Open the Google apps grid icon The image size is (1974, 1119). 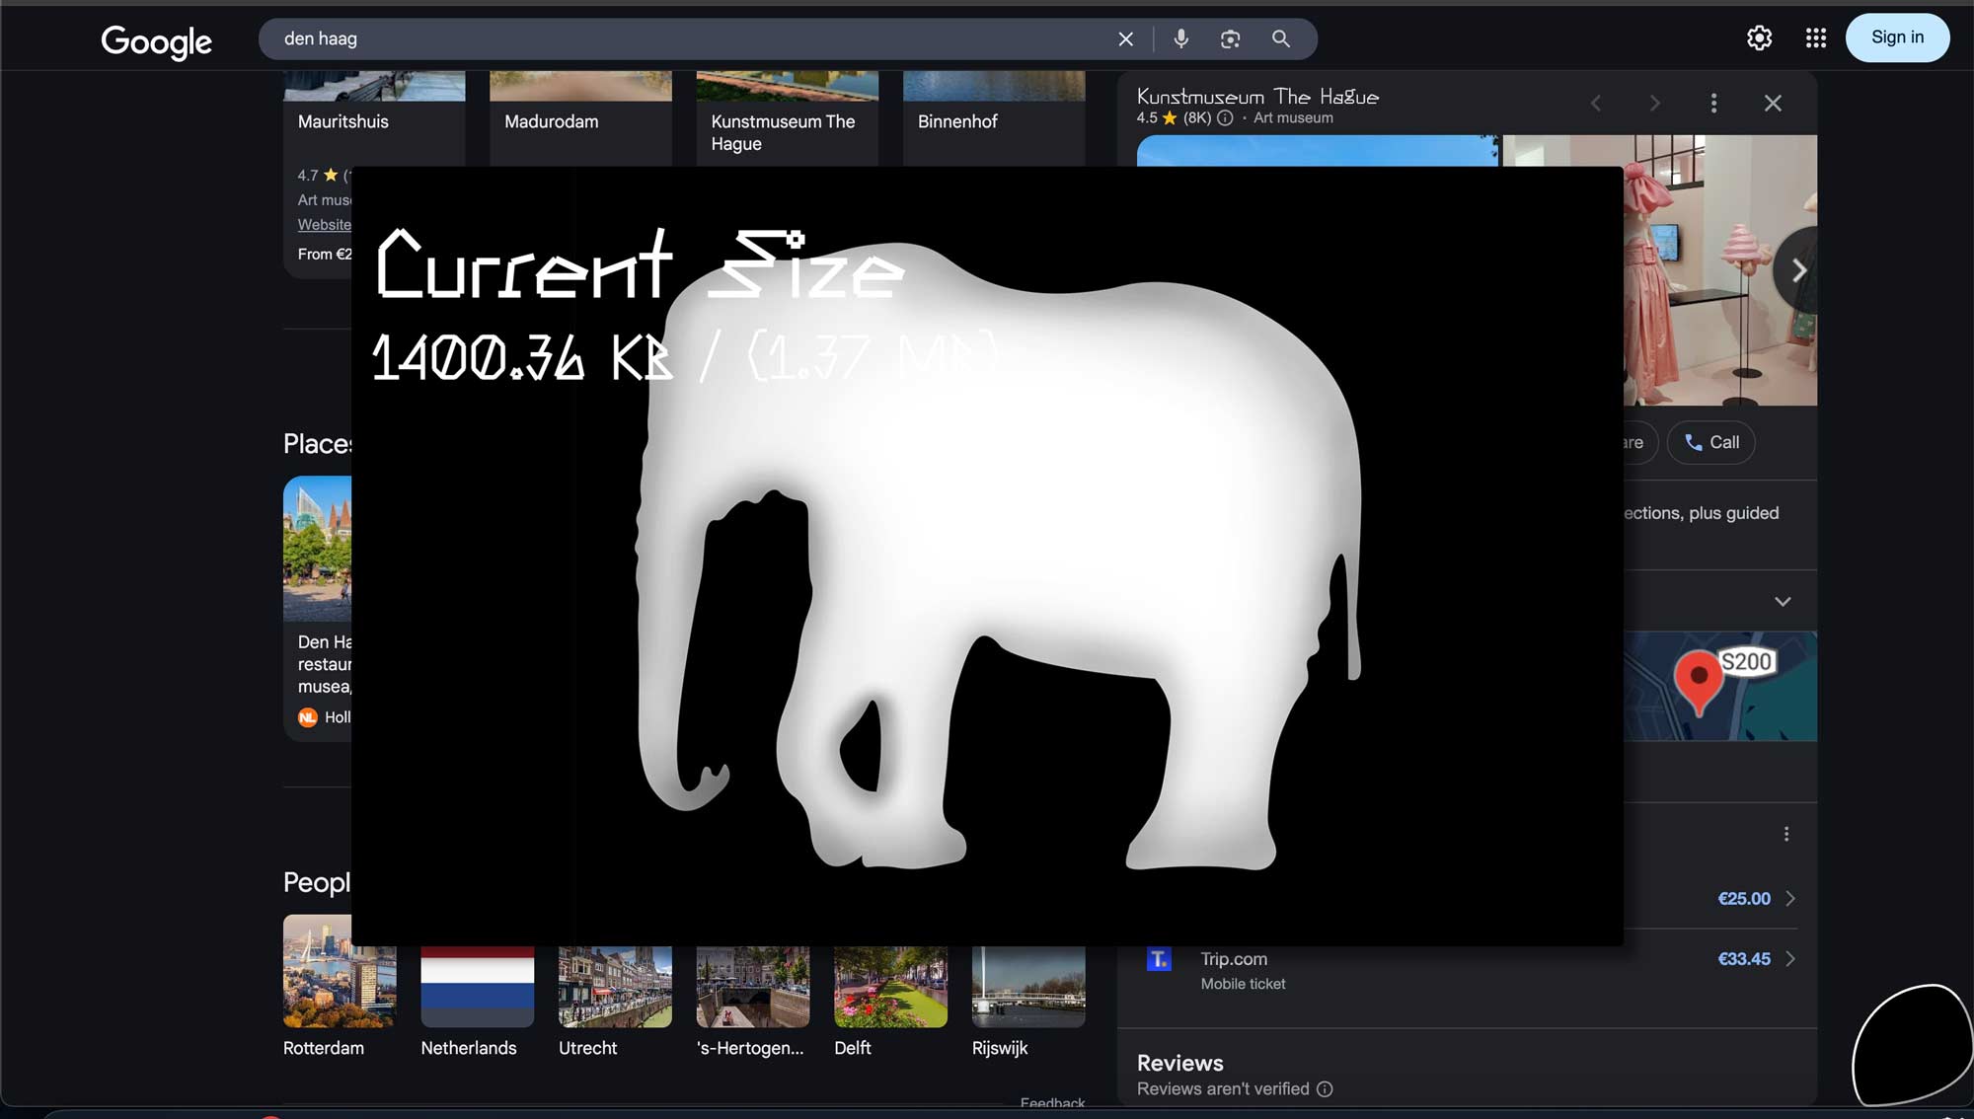1815,37
